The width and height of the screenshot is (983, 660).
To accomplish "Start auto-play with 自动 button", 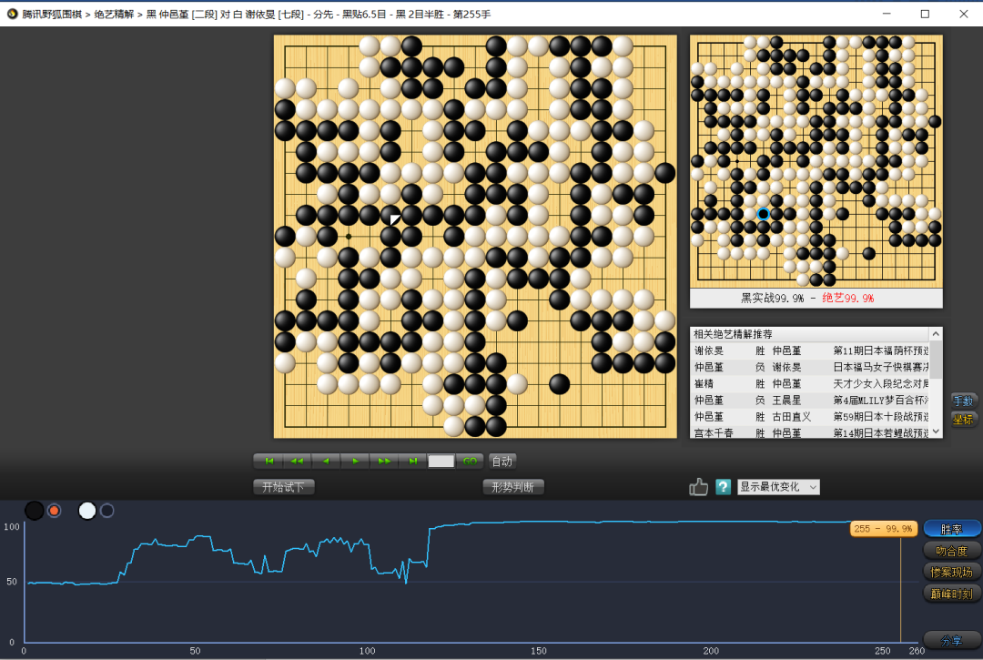I will tap(502, 462).
